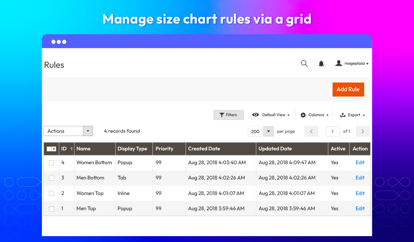Viewport: 414px width, 242px height.
Task: Select the Men Bottom row checkbox
Action: (51, 178)
